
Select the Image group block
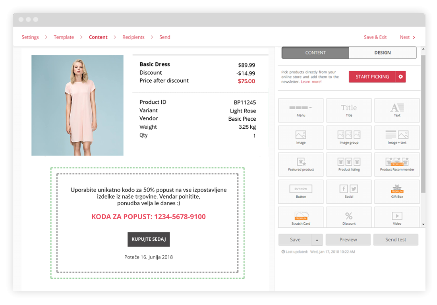(x=349, y=137)
